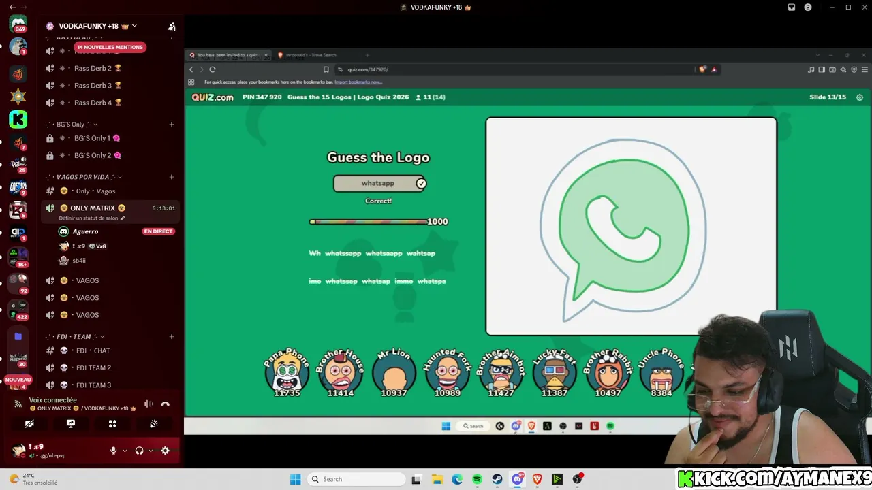Disconnect from voice with hang-up icon
This screenshot has height=490, width=872.
[165, 404]
